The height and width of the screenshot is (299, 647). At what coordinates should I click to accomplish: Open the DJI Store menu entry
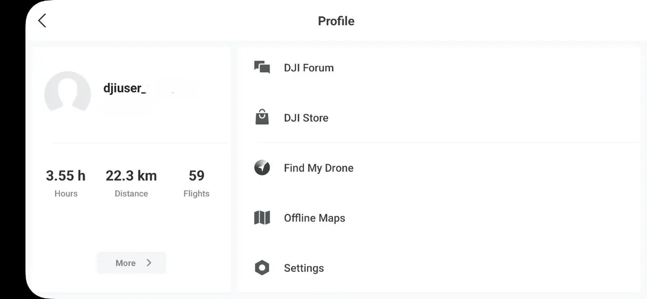(438, 118)
